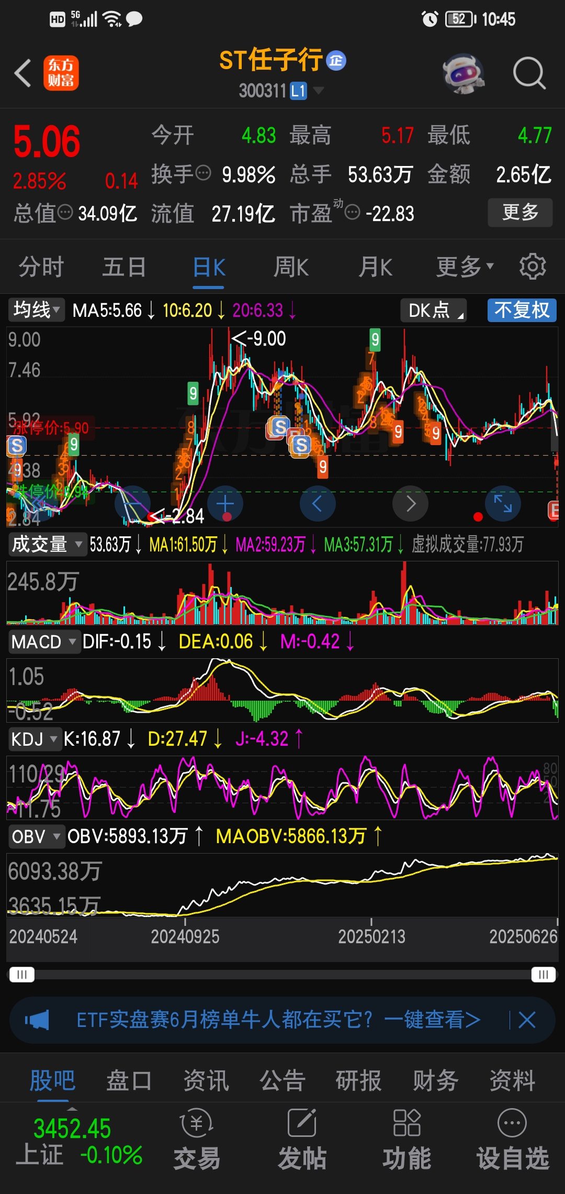Tap the green 9 marker near 张停价
Screen dimensions: 565x1194
pyautogui.click(x=74, y=445)
